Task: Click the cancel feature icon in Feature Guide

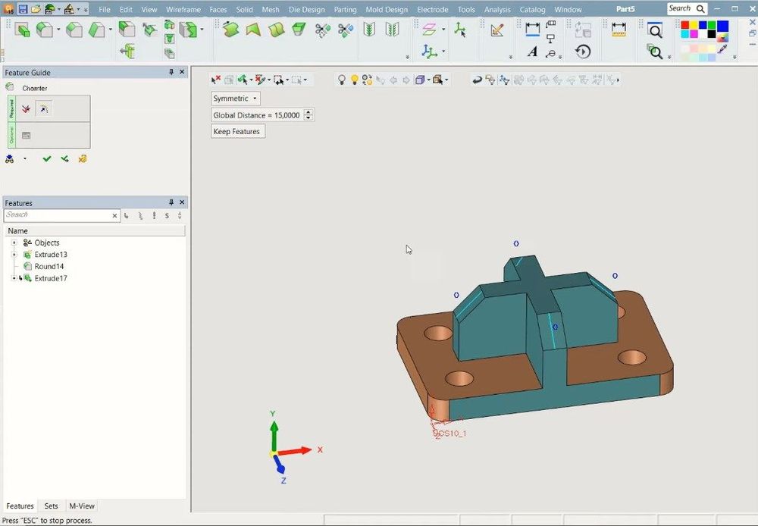Action: pos(83,158)
